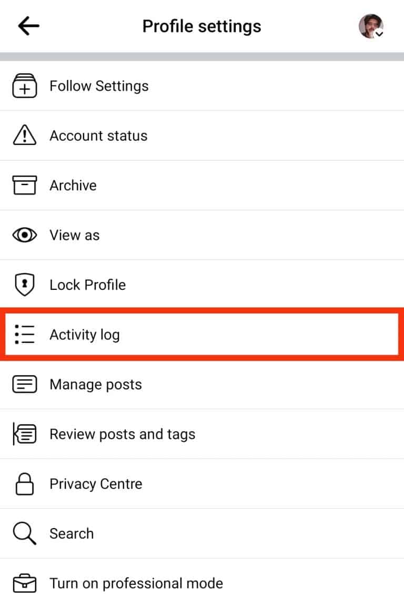Tap the Privacy Centre padlock icon
The height and width of the screenshot is (607, 404).
point(24,484)
